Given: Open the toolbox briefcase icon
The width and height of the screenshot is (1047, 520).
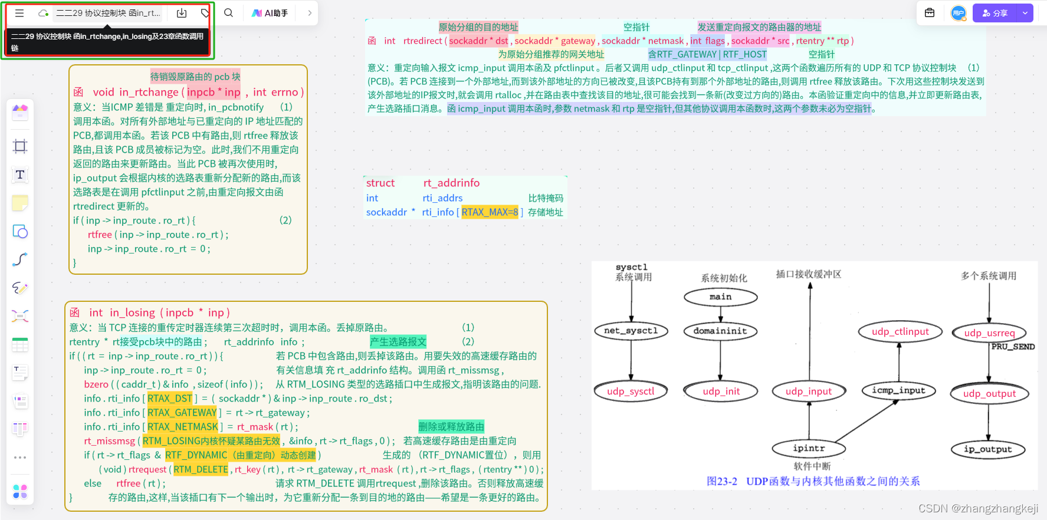Looking at the screenshot, I should pyautogui.click(x=930, y=13).
